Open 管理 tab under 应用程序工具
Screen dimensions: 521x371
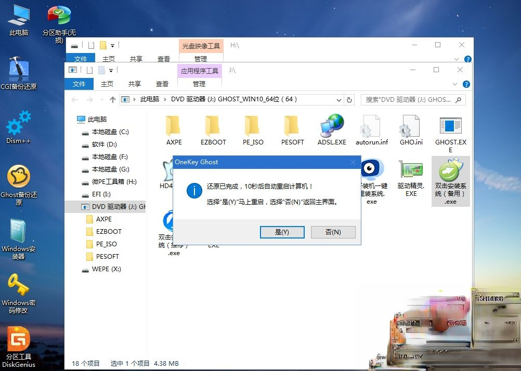pos(199,84)
